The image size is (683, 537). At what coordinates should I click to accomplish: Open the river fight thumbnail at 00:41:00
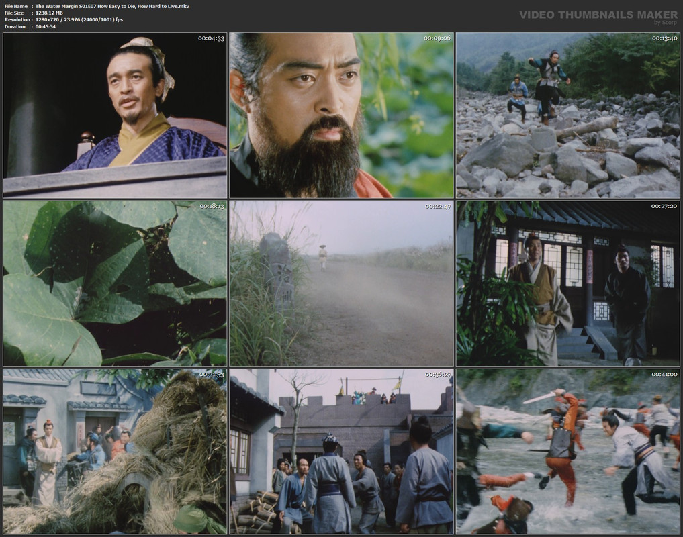(568, 451)
